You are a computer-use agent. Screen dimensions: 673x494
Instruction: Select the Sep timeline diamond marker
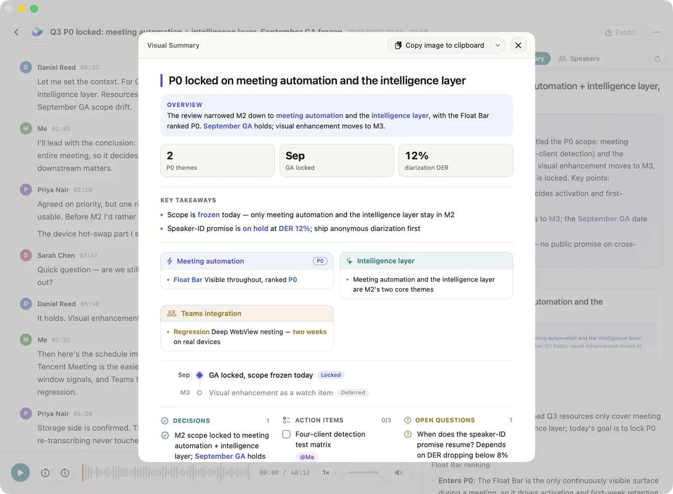point(199,375)
